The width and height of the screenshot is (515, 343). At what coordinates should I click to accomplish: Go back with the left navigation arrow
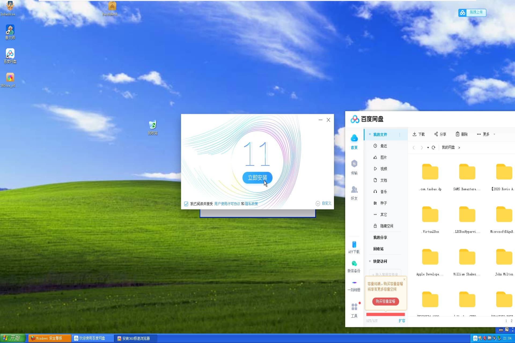tap(414, 148)
